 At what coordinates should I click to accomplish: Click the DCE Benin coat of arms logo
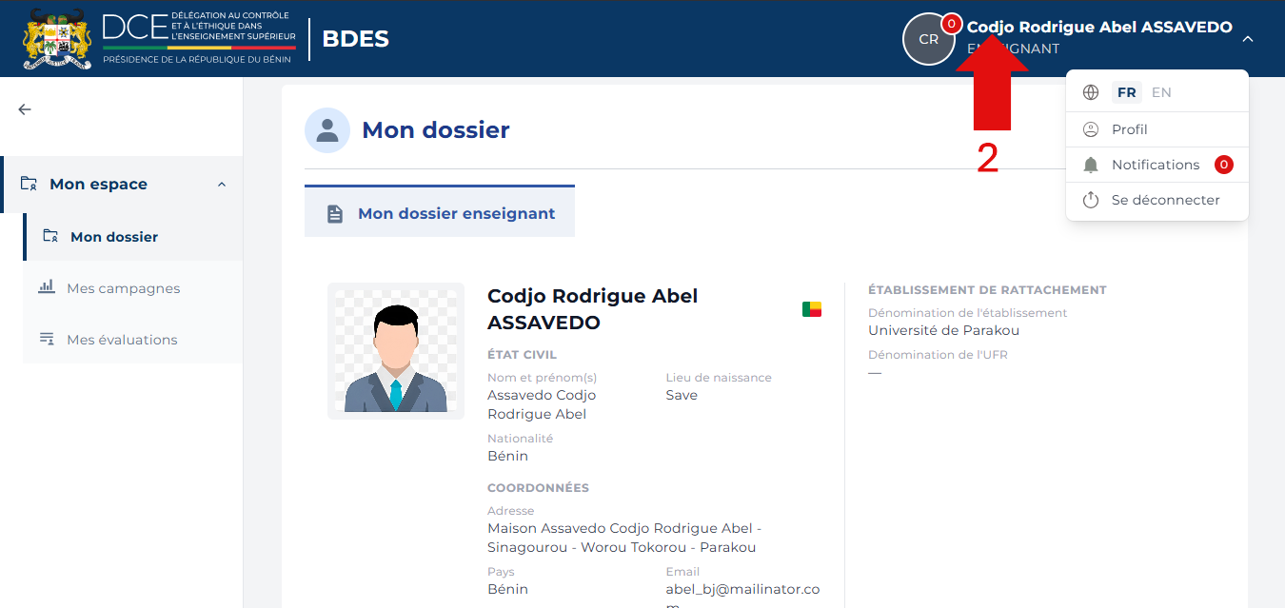click(x=57, y=38)
